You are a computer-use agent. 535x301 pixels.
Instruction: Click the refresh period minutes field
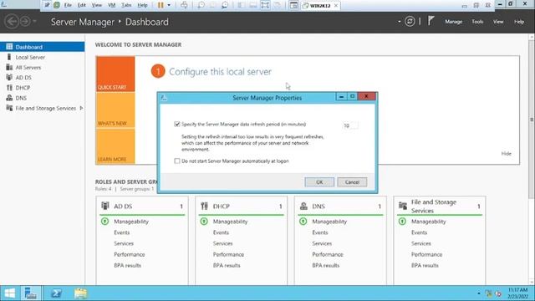tap(350, 125)
